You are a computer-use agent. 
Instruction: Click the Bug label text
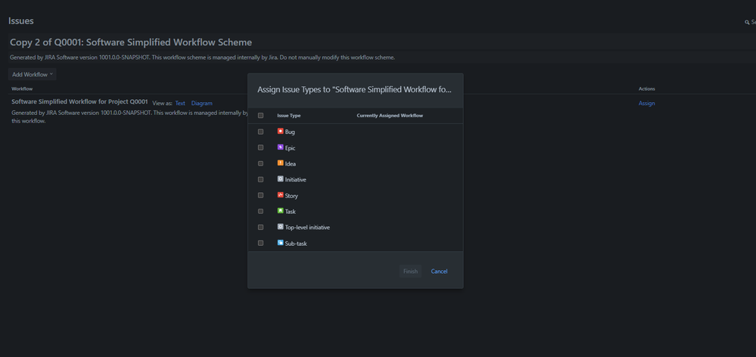pos(290,132)
